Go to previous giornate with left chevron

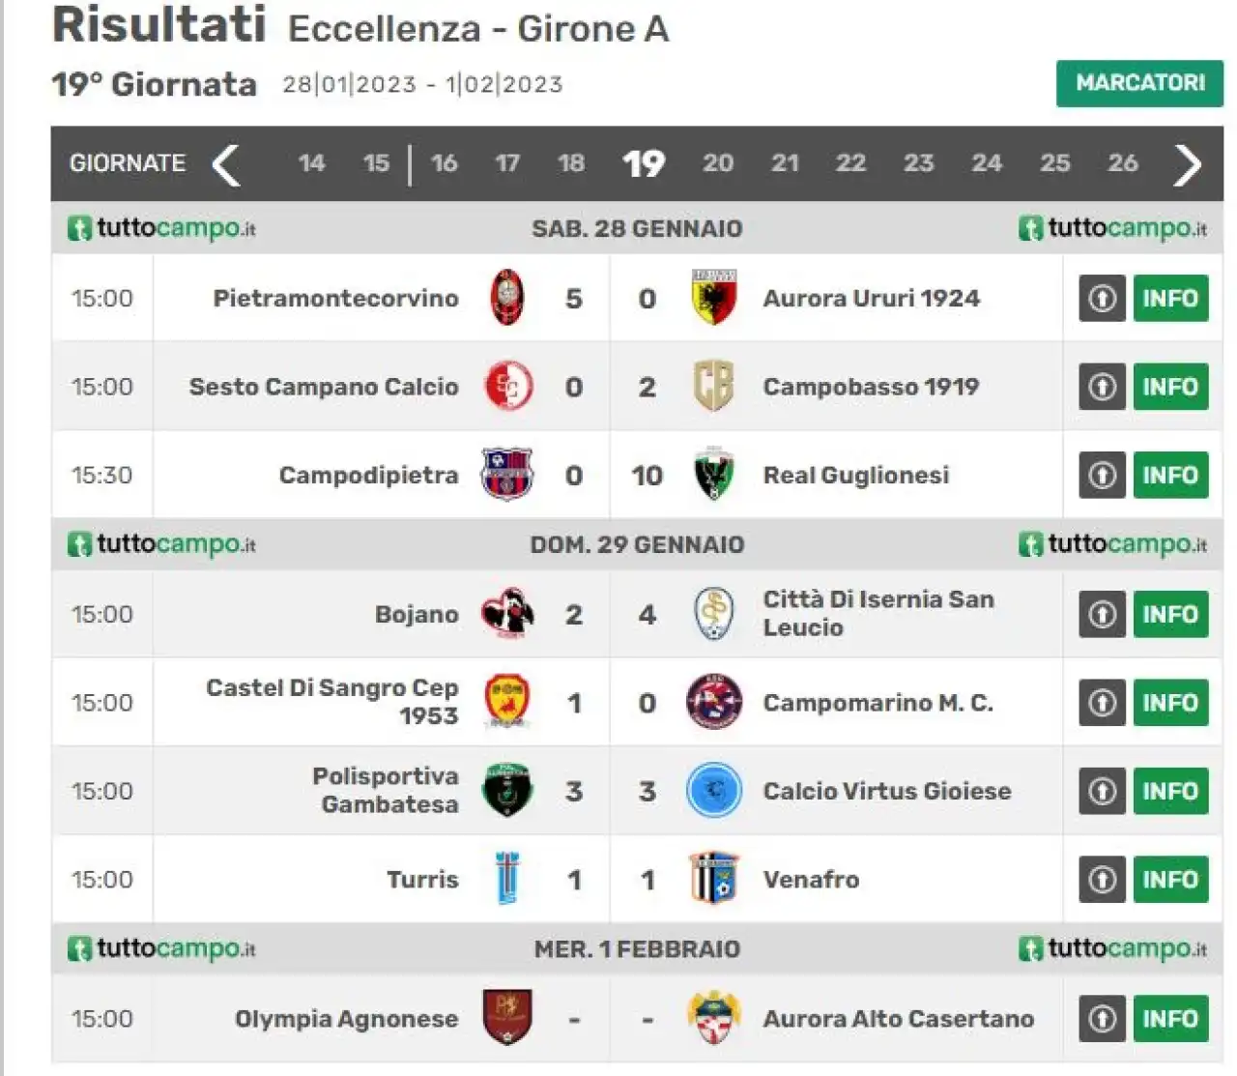[225, 164]
